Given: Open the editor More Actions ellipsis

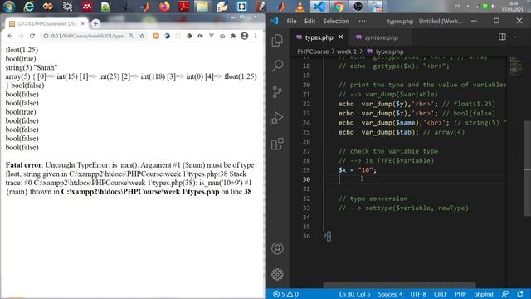Looking at the screenshot, I should tap(518, 37).
